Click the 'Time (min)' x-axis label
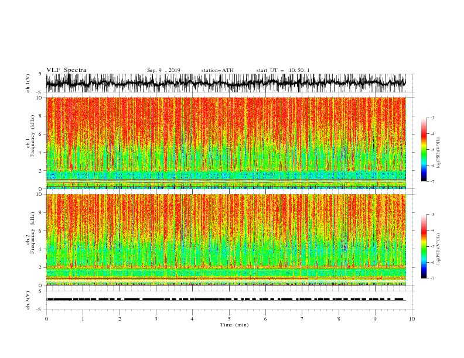 [x=234, y=325]
